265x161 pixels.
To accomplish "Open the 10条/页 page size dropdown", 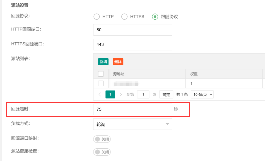I will pyautogui.click(x=202, y=94).
